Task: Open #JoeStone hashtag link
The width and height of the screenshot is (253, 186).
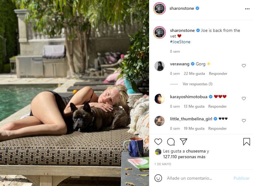Action: pos(180,42)
